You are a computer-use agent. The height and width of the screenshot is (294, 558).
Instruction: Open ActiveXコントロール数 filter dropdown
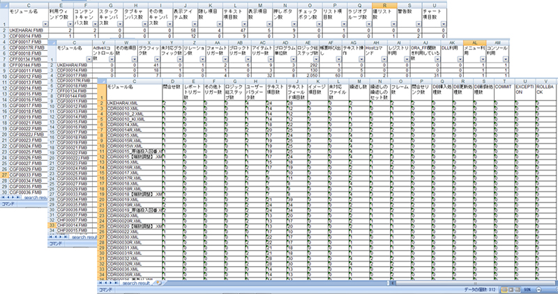(x=112, y=59)
